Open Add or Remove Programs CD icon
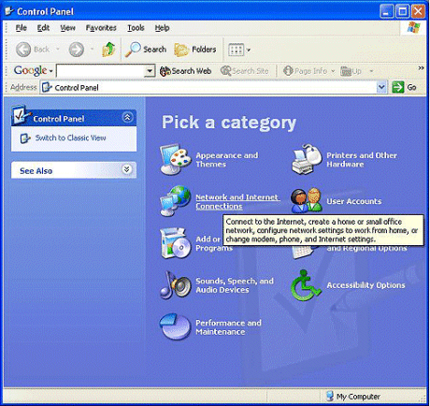Screen dimensions: 430x406 [175, 243]
